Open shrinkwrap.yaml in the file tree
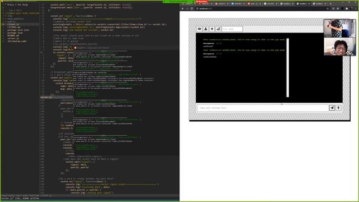Image resolution: width=359 pixels, height=202 pixels. click(x=17, y=41)
